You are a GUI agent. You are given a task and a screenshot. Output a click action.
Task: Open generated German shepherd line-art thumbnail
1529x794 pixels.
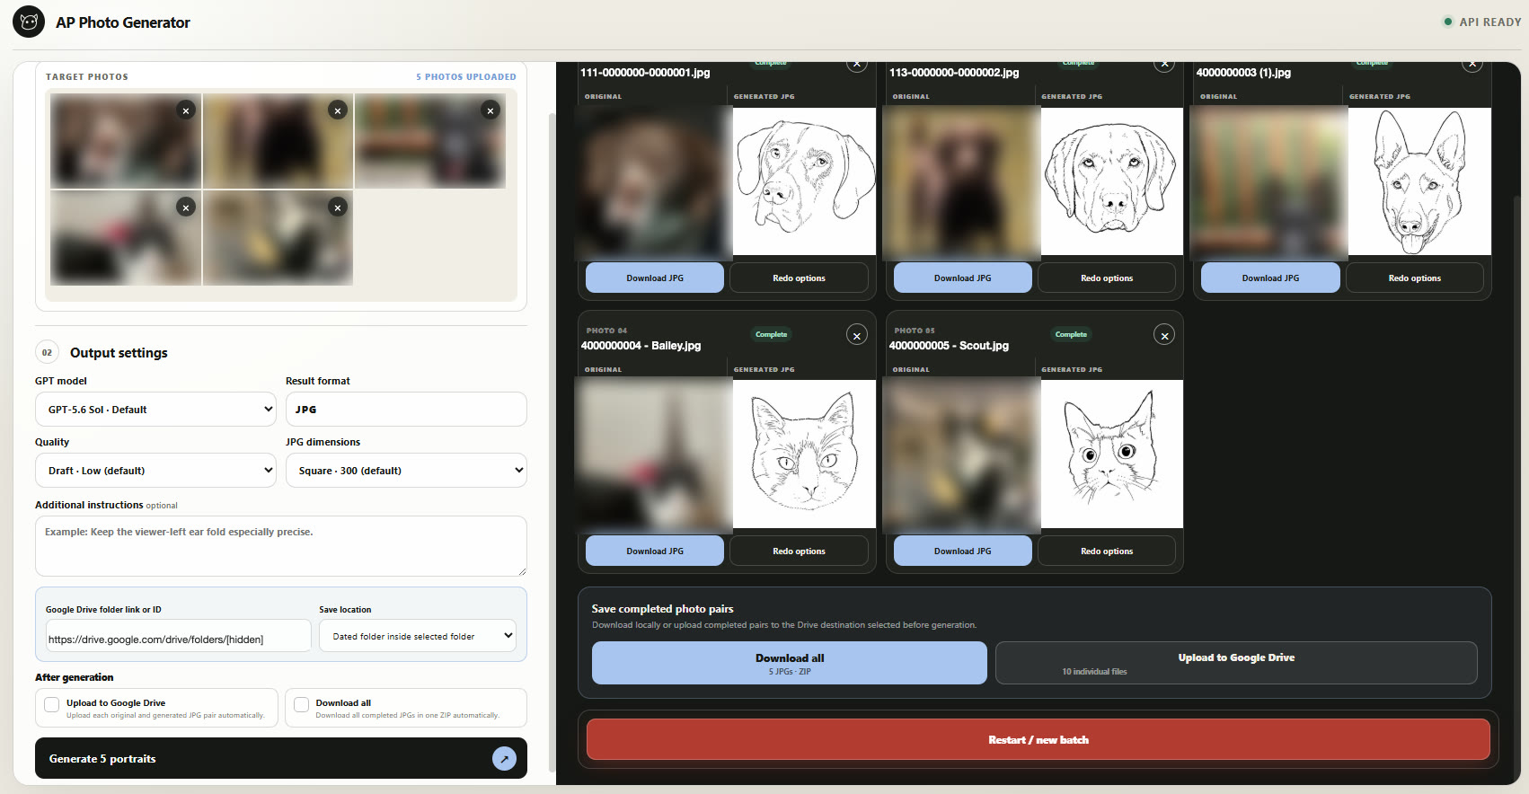tap(1419, 181)
